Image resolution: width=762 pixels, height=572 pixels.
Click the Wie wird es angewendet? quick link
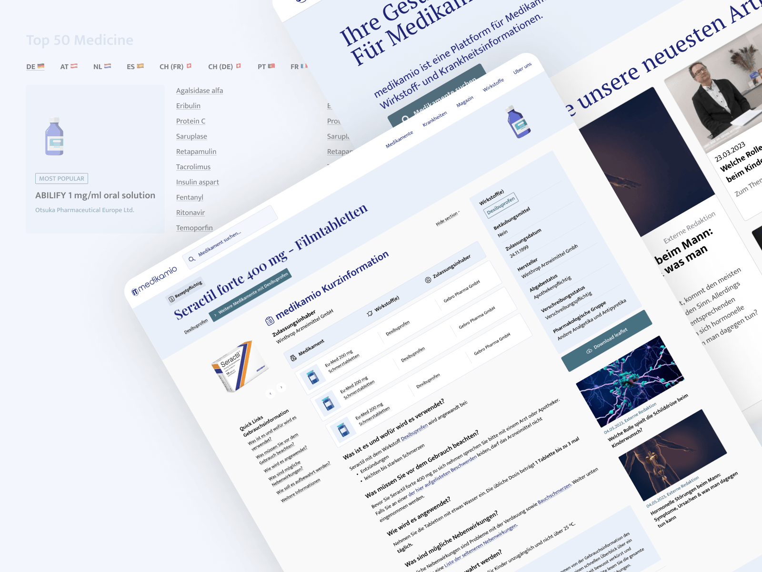click(x=286, y=459)
